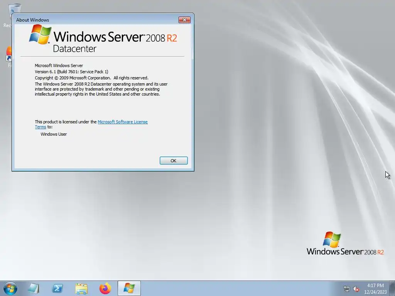
Task: Open the Microsoft Software License Terms link
Action: (122, 122)
